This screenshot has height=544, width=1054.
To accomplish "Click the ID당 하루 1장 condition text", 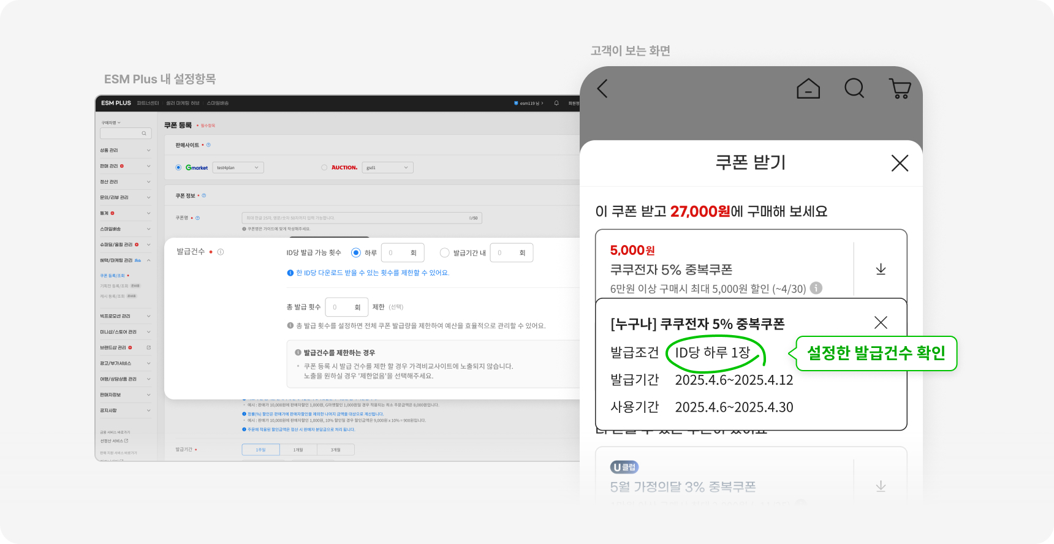I will [x=713, y=353].
